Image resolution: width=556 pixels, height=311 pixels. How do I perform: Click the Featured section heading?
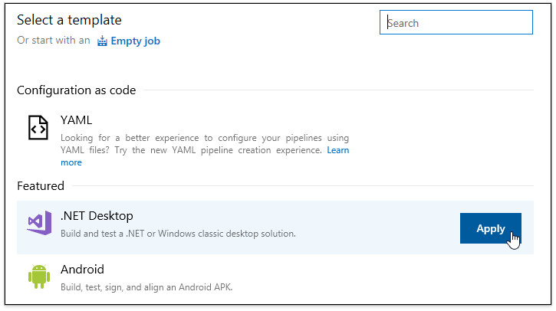[x=41, y=186]
